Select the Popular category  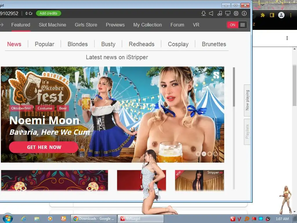click(44, 44)
